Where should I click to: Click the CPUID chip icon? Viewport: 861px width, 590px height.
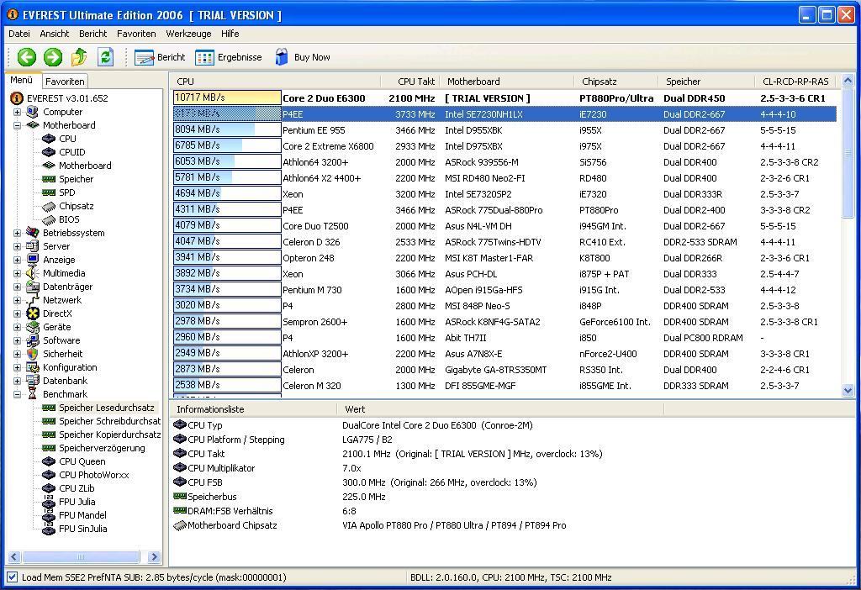pyautogui.click(x=49, y=152)
